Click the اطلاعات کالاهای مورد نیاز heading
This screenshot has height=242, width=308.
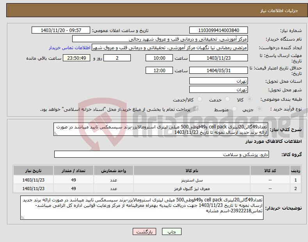273,141
